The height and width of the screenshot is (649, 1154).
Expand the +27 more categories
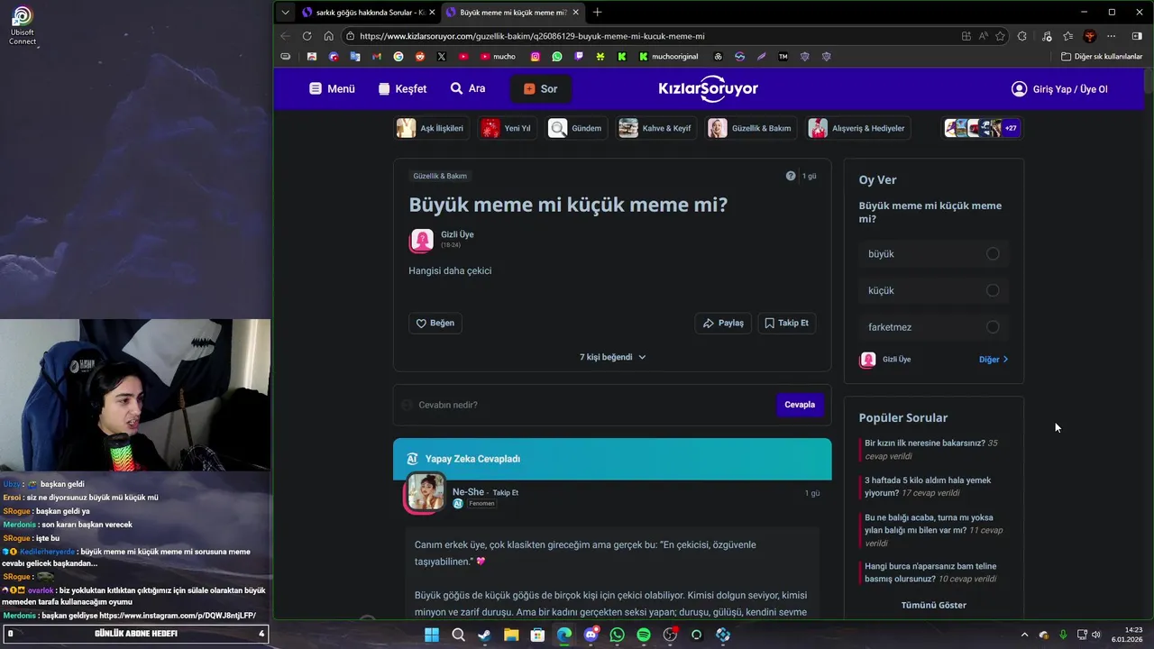point(1011,128)
